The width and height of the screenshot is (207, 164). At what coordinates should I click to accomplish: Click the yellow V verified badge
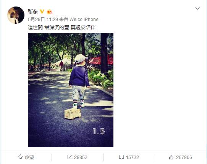click(42, 11)
